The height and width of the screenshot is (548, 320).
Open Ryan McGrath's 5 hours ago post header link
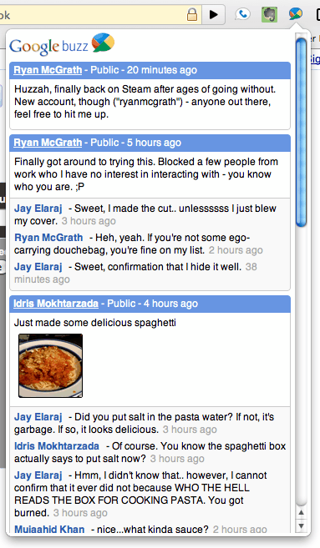pos(48,143)
